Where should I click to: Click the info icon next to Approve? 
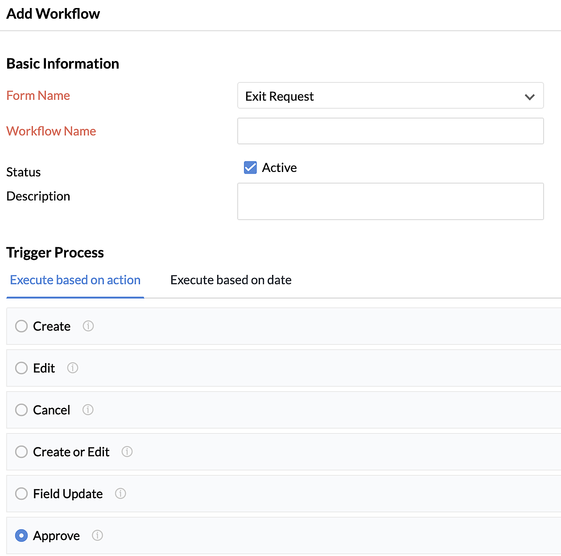pos(97,536)
